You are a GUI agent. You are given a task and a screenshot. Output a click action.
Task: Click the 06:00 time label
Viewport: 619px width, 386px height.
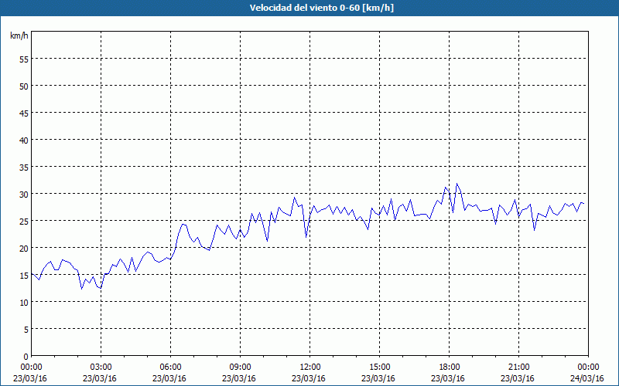[170, 367]
